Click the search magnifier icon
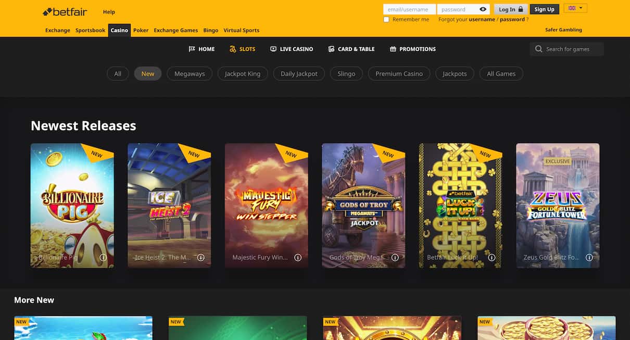Viewport: 630px width, 340px height. pyautogui.click(x=539, y=49)
